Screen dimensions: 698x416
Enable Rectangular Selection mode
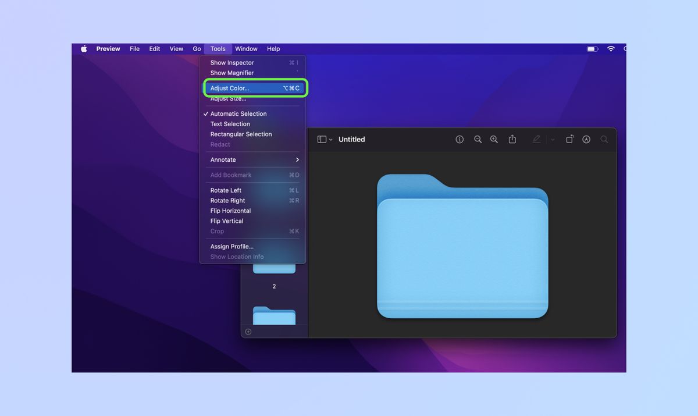click(241, 134)
